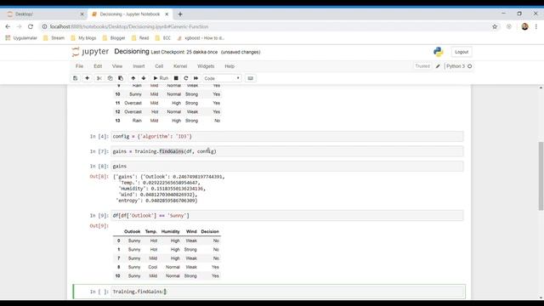544x306 pixels.
Task: Copy the selected cells with the toolbar icon
Action: coord(110,78)
